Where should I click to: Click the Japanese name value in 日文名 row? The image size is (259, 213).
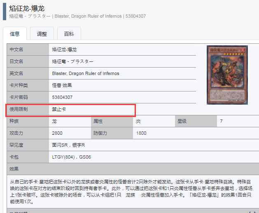[72, 61]
